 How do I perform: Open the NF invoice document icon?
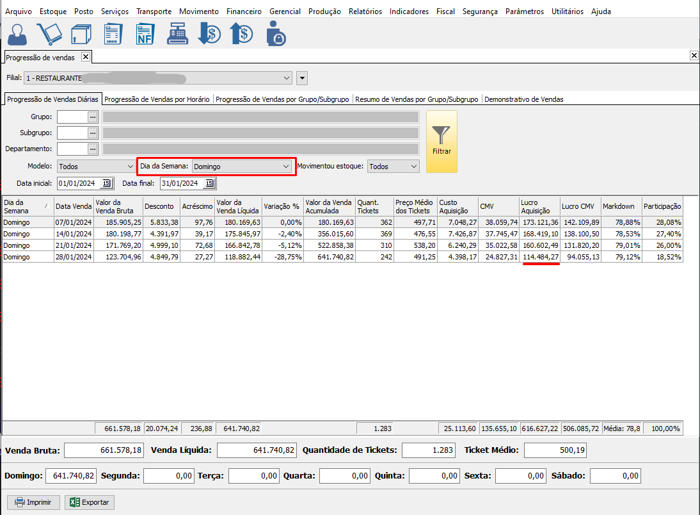click(x=145, y=33)
